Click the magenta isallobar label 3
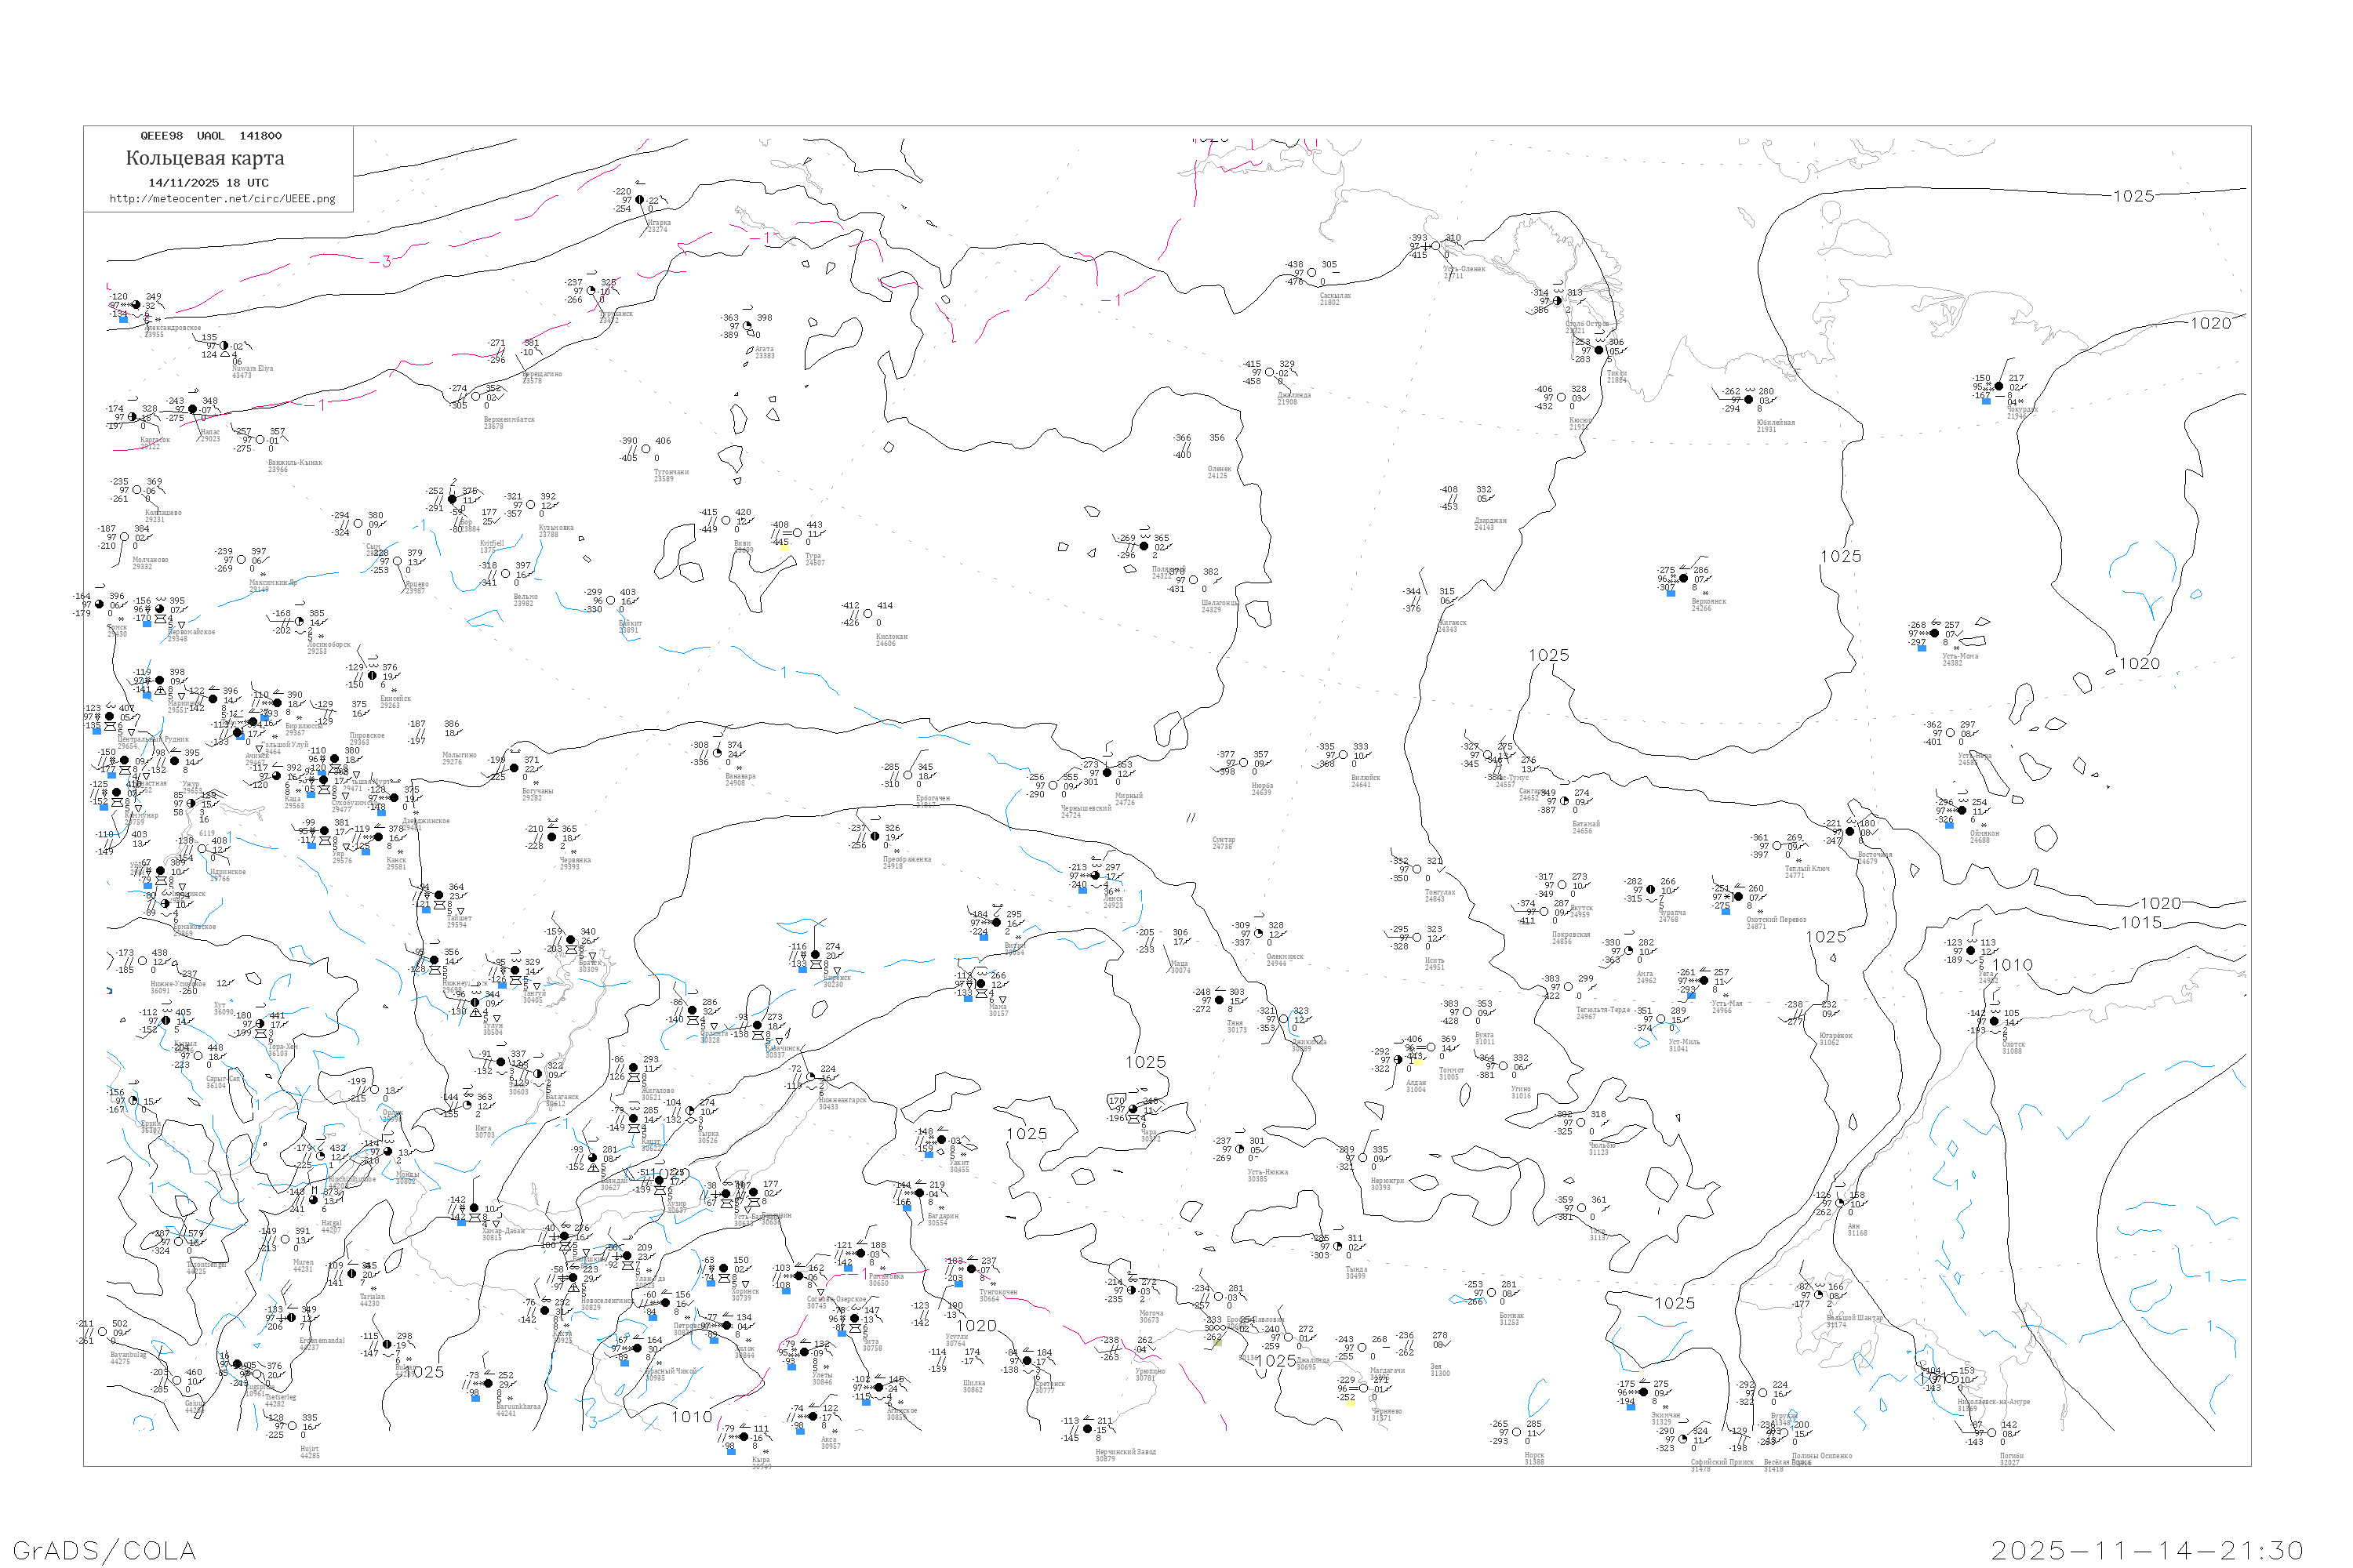 coord(387,262)
